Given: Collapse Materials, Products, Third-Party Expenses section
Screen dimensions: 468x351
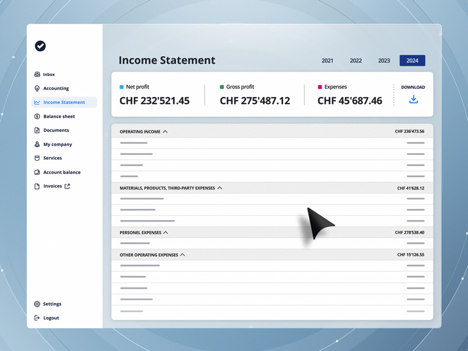Looking at the screenshot, I should click(x=220, y=188).
